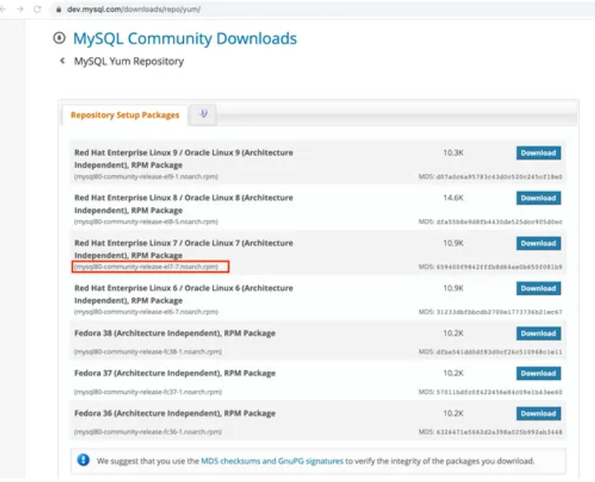Image resolution: width=595 pixels, height=482 pixels.
Task: Download the Fedora 36 RPM package
Action: click(538, 414)
